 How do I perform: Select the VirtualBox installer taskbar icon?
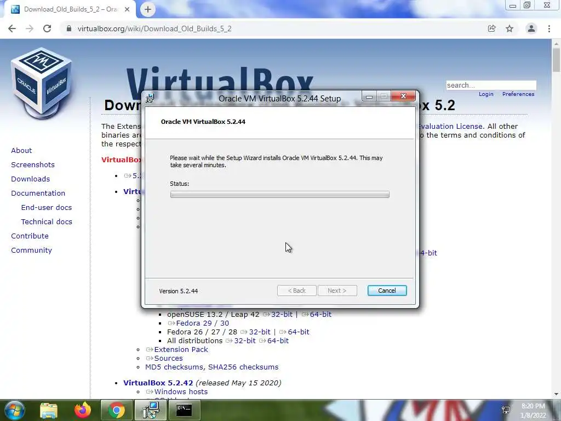[x=151, y=410]
